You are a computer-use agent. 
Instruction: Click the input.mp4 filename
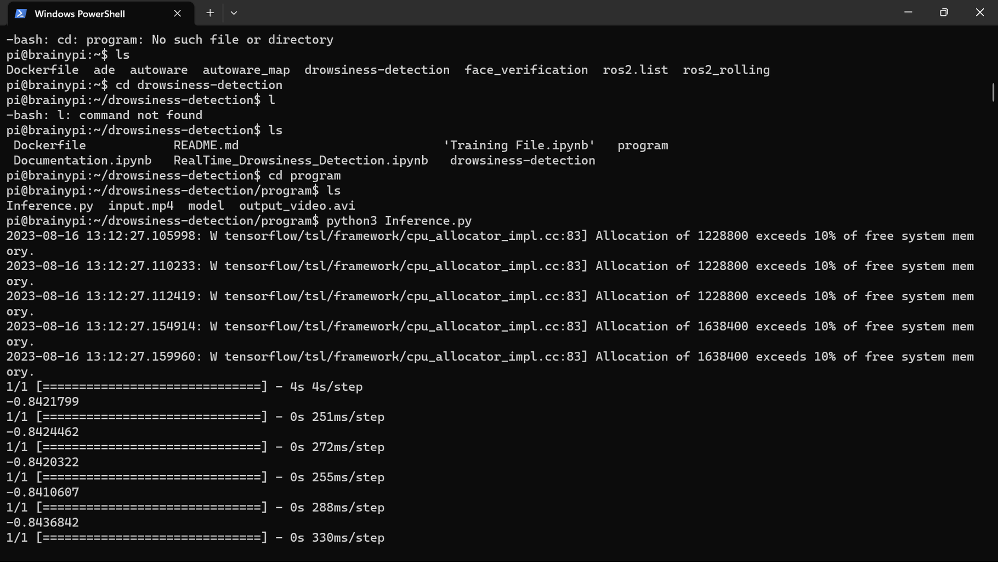tap(140, 205)
